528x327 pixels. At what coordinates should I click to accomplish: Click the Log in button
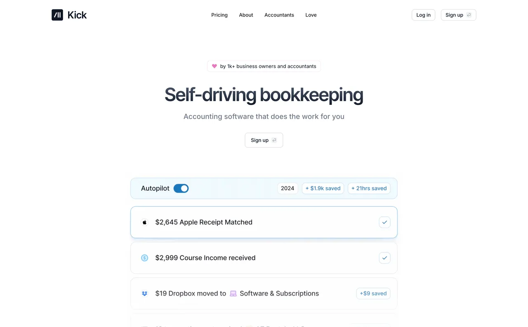click(x=423, y=14)
